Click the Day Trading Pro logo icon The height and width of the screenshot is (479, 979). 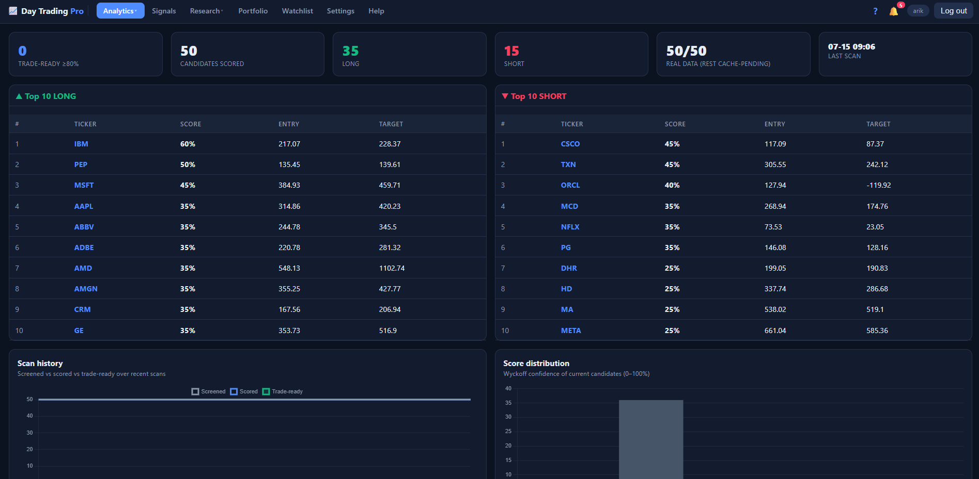[13, 11]
